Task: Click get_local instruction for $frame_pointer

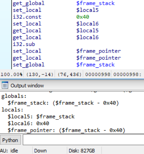Action: (x=27, y=58)
